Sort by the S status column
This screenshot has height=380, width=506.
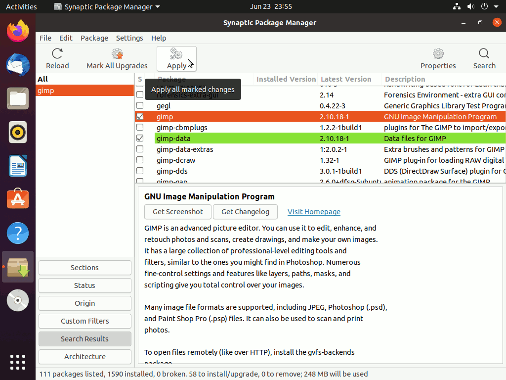coord(140,79)
